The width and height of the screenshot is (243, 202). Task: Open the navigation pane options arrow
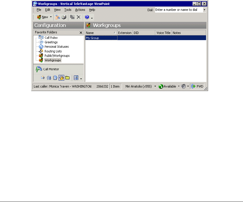click(81, 79)
